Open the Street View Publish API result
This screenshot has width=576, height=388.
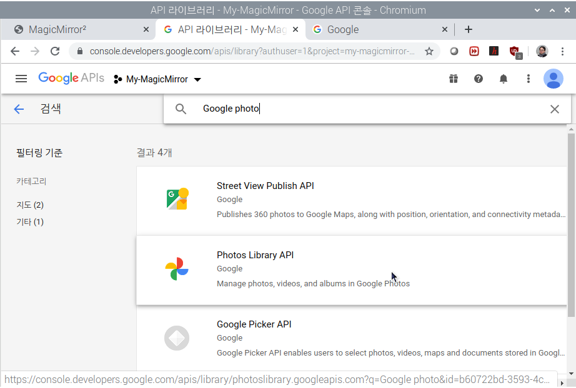pyautogui.click(x=352, y=201)
